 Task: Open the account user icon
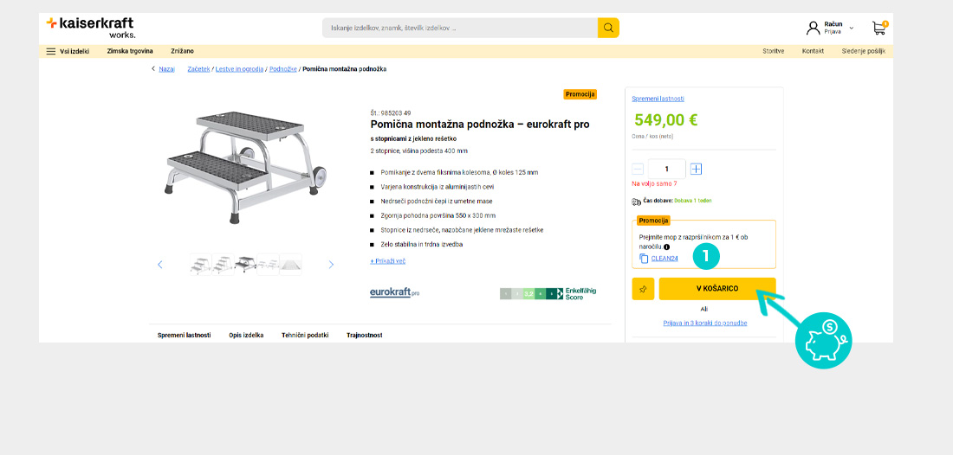coord(813,28)
